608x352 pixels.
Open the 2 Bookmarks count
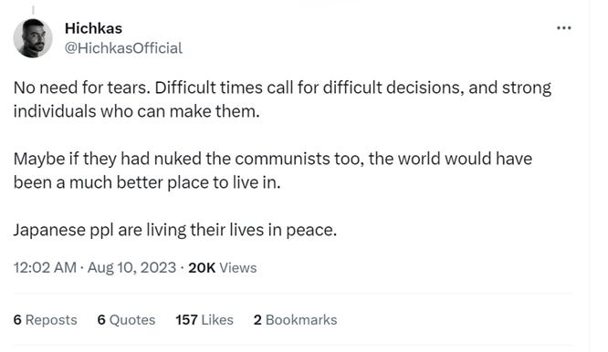pos(296,320)
